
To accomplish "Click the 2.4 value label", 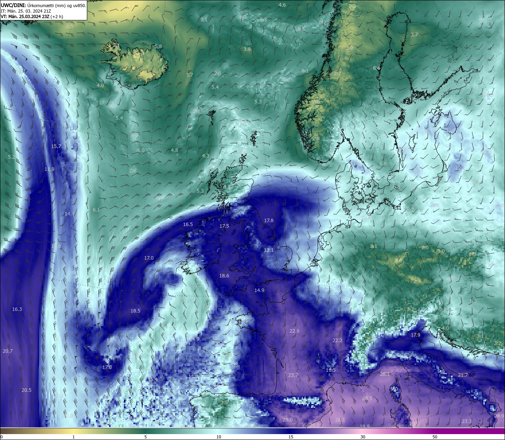I will click(x=417, y=281).
